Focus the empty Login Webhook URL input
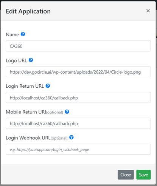 coord(78,149)
